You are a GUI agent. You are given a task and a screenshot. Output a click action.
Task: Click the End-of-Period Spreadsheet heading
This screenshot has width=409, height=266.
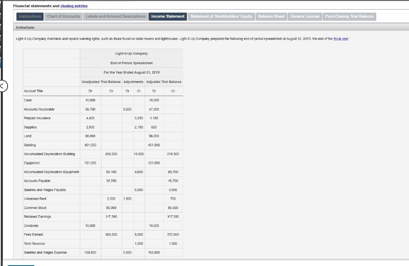[x=131, y=63]
